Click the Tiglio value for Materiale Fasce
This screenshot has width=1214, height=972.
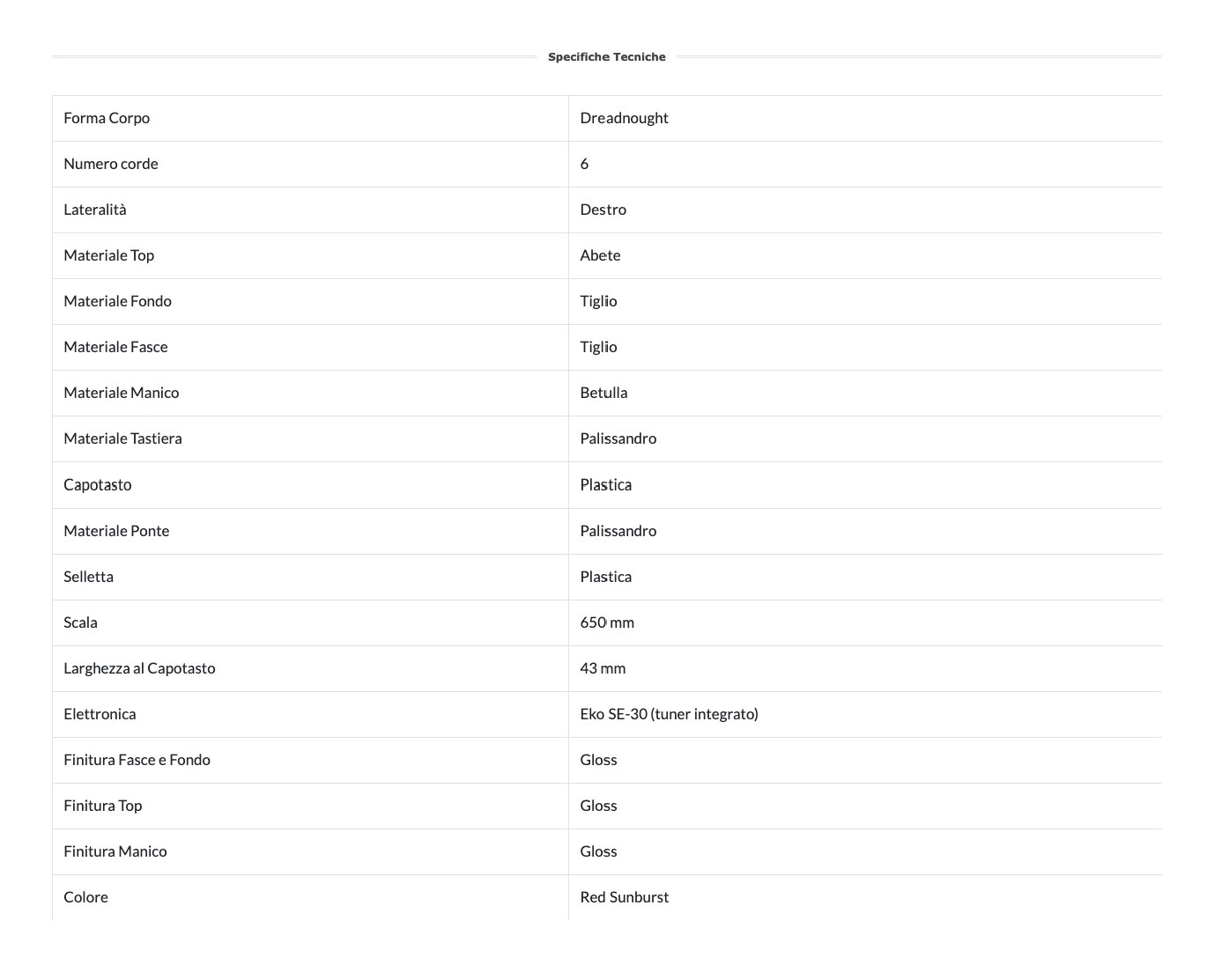[x=598, y=347]
